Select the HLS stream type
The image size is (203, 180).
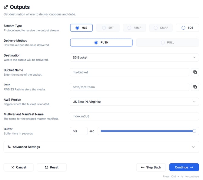click(82, 28)
